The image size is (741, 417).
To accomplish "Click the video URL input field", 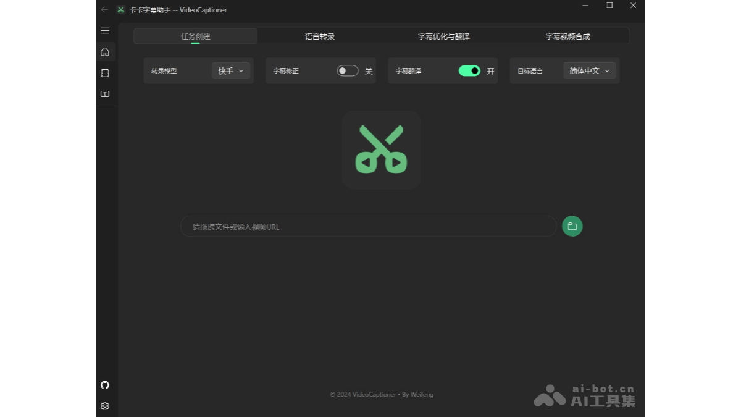I will point(368,226).
